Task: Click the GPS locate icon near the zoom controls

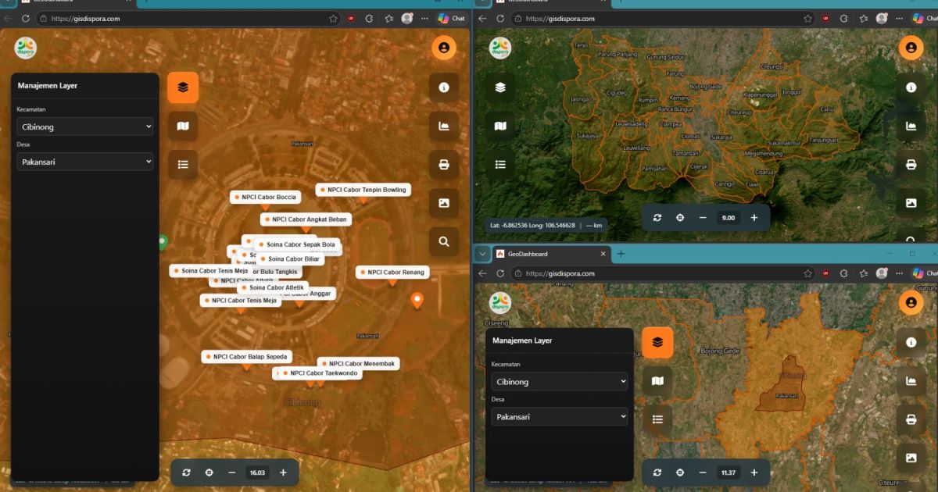Action: pyautogui.click(x=209, y=472)
